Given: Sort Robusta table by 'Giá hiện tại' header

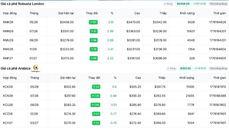Looking at the screenshot, I should tap(66, 13).
